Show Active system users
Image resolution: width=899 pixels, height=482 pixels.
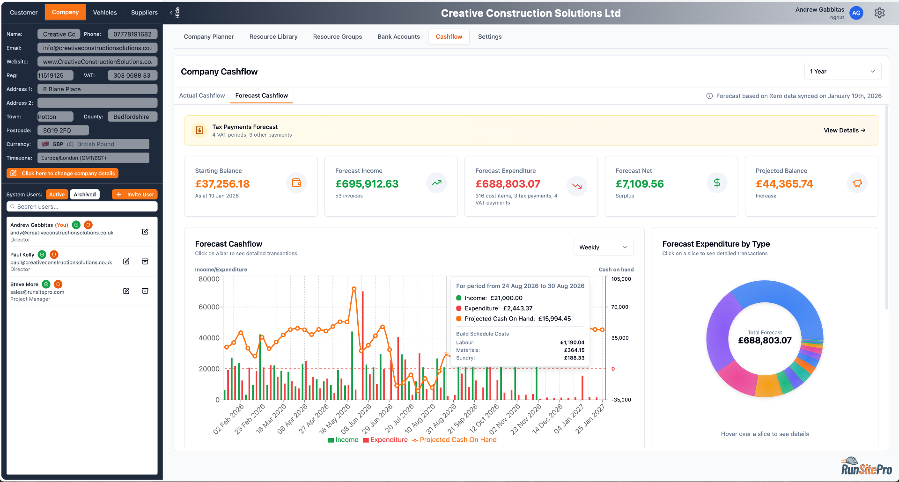coord(57,194)
